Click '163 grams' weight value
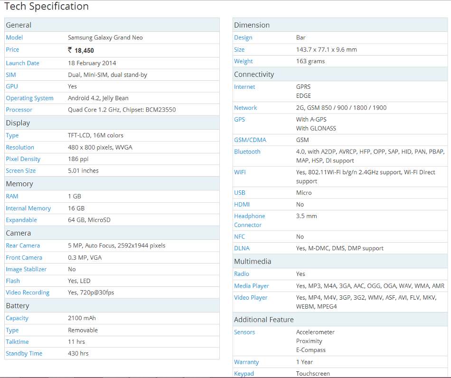The height and width of the screenshot is (378, 451). click(310, 61)
